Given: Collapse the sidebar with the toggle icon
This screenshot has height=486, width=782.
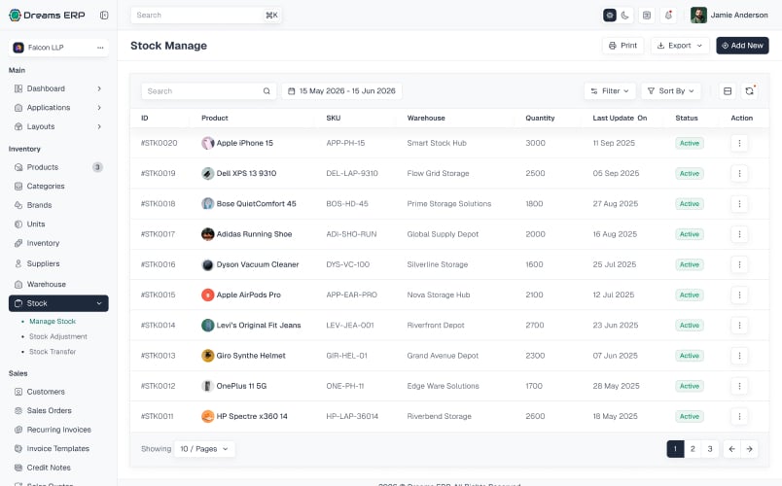Looking at the screenshot, I should [x=104, y=15].
